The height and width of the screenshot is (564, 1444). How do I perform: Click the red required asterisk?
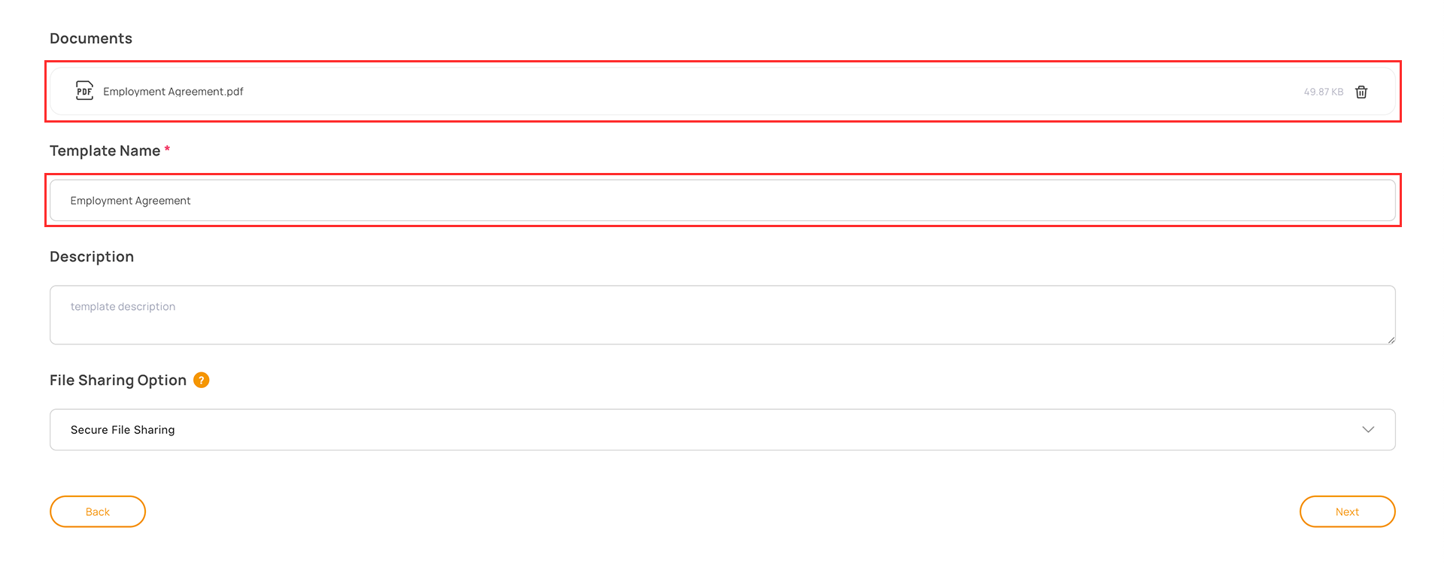coord(167,149)
